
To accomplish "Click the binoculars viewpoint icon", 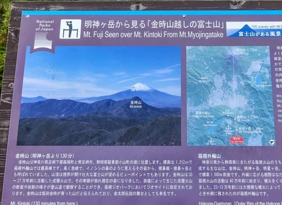I will click(x=70, y=29).
